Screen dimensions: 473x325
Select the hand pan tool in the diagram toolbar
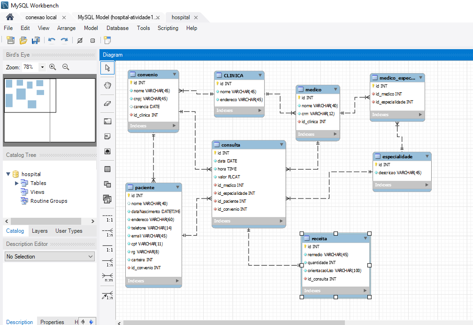pyautogui.click(x=107, y=85)
